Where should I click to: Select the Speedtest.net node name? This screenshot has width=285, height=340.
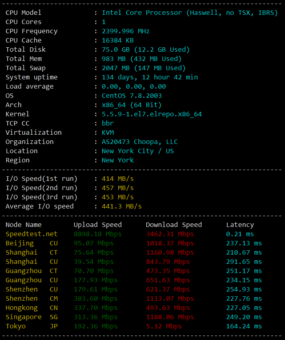[x=32, y=234]
